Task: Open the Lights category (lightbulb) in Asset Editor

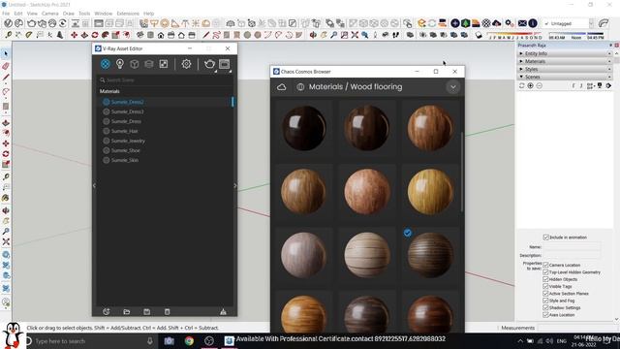Action: coord(120,64)
